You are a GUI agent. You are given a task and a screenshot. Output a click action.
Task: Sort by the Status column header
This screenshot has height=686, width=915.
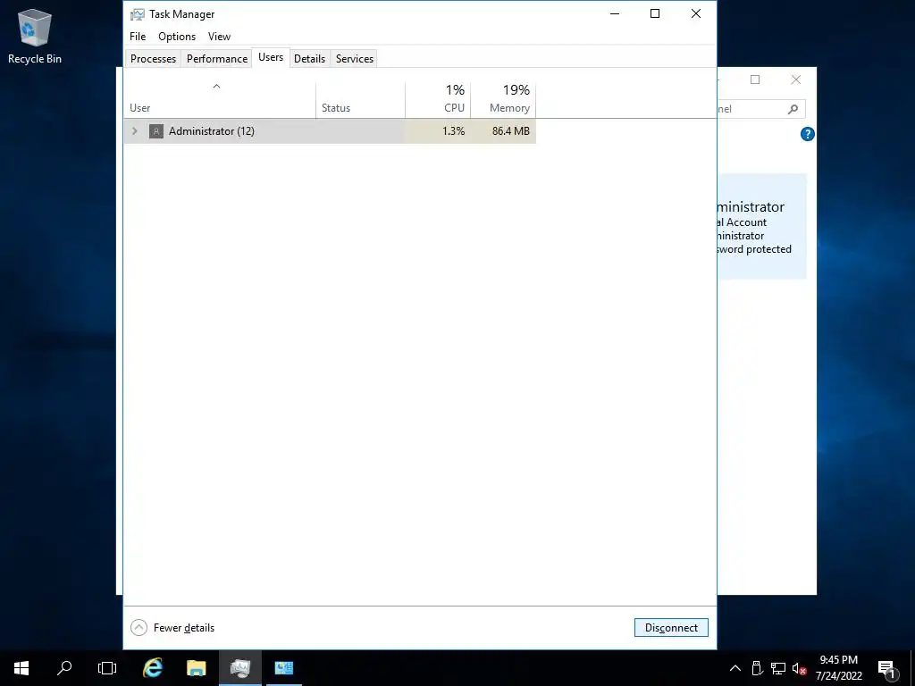click(x=360, y=100)
